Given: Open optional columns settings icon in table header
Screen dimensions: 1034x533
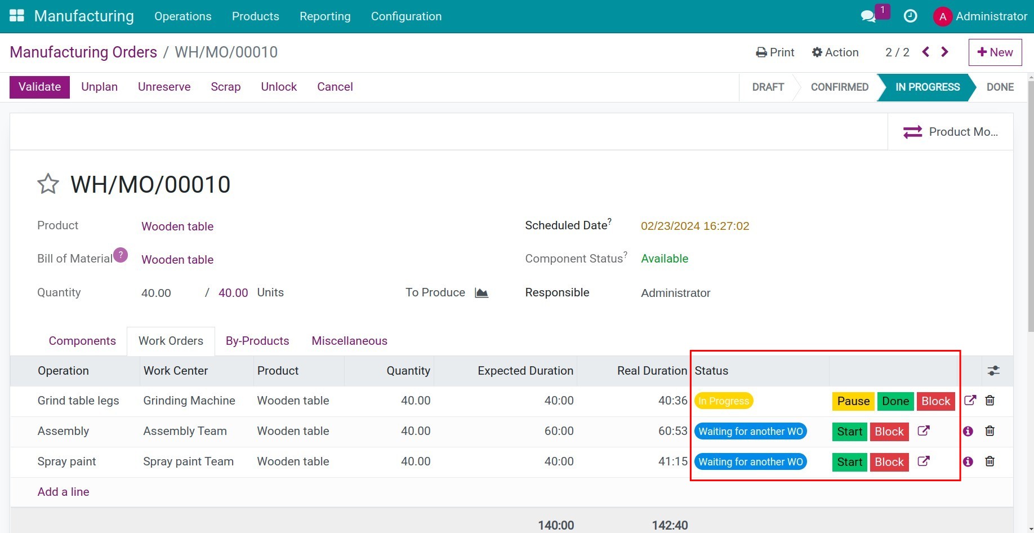Looking at the screenshot, I should (x=993, y=371).
